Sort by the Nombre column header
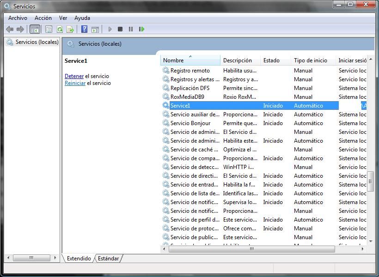Image resolution: width=379 pixels, height=277 pixels. point(190,60)
